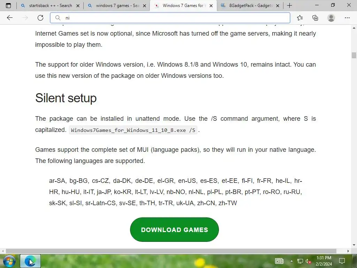Click the Edge icon in the taskbar

click(30, 261)
